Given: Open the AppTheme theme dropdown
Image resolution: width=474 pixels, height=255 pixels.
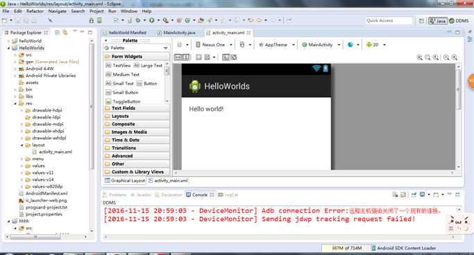Looking at the screenshot, I should click(277, 44).
